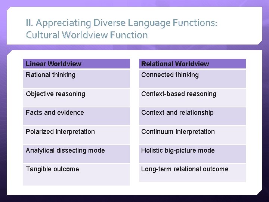Click the 'Objective reasoning' row

click(x=77, y=98)
